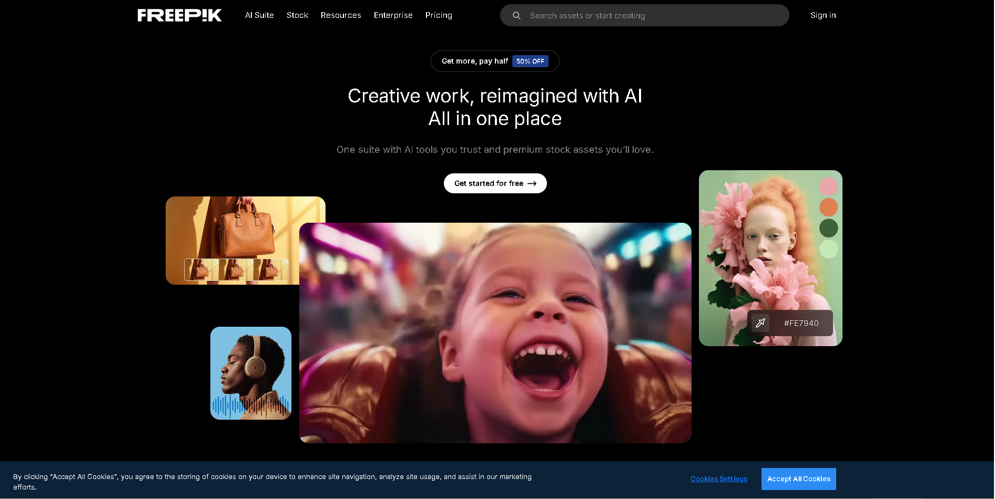Open the Enterprise page
995x499 pixels.
tap(393, 15)
